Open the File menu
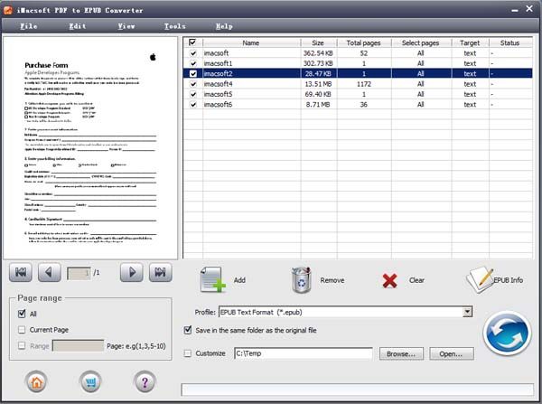Viewport: 542px width, 404px height. 29,26
